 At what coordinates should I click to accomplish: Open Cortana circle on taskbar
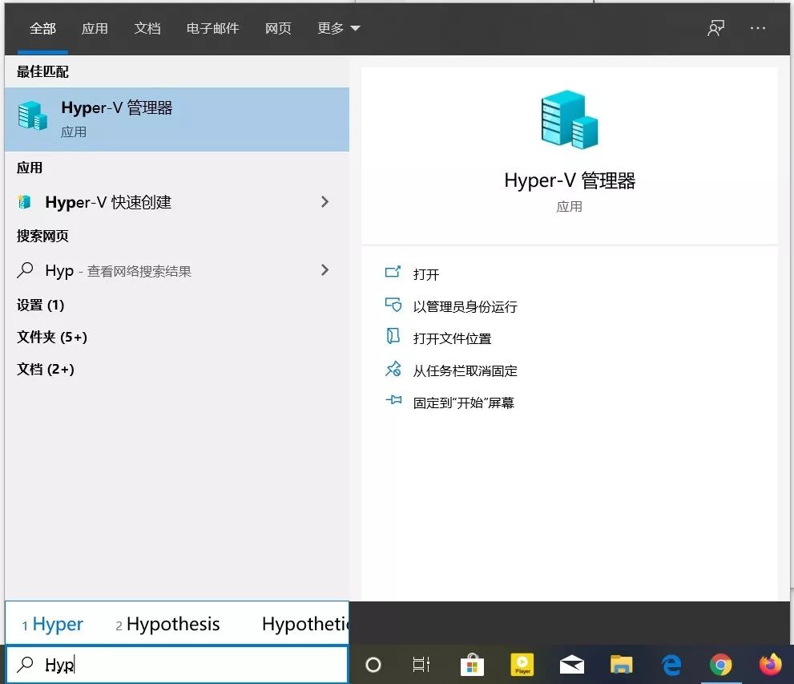click(x=373, y=664)
